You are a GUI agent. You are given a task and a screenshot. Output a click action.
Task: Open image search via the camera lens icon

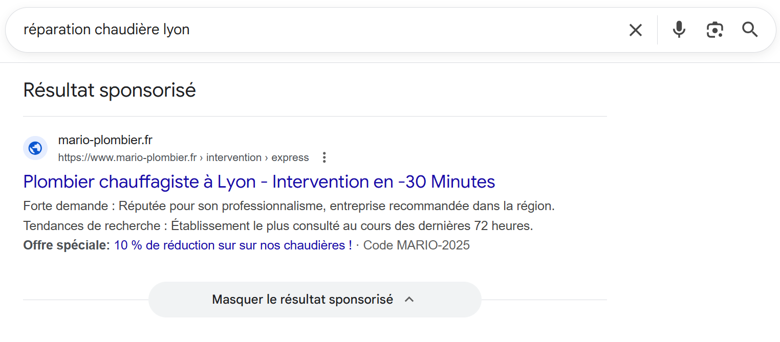714,30
